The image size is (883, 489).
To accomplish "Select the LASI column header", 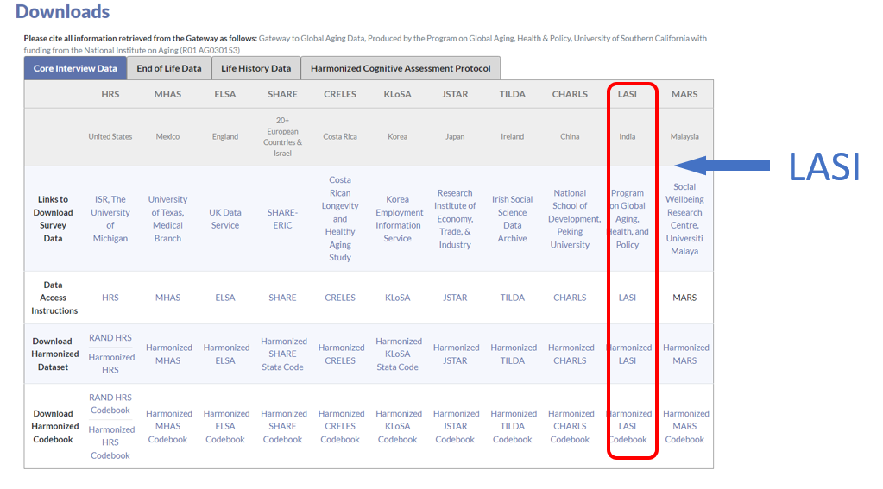I will click(x=628, y=95).
